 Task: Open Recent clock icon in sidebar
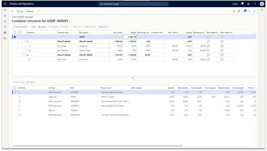[5, 27]
